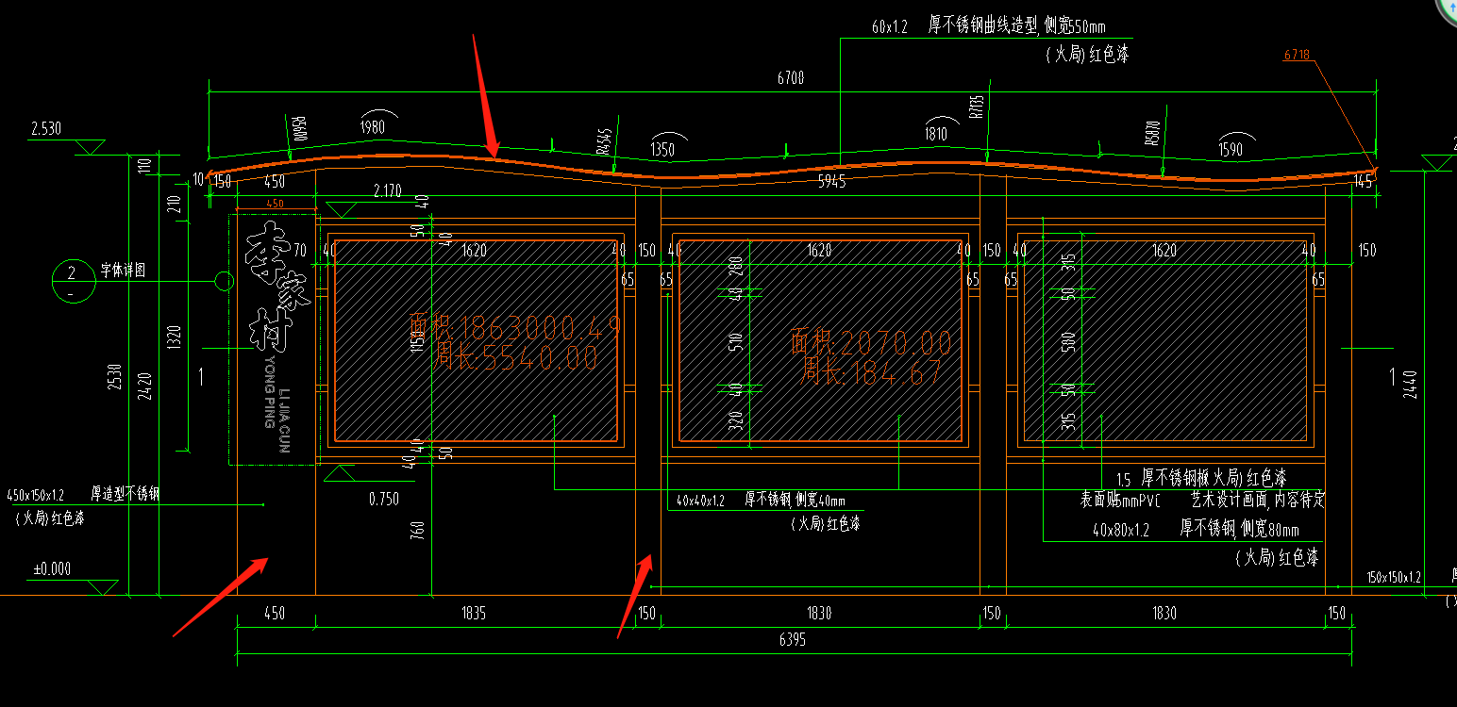Click the 0.750 elevation marker text
Screen dimensions: 1457x707
tap(384, 500)
